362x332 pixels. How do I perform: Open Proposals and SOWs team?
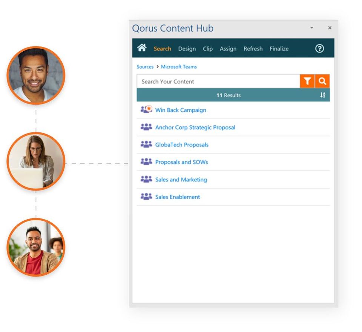click(x=181, y=162)
